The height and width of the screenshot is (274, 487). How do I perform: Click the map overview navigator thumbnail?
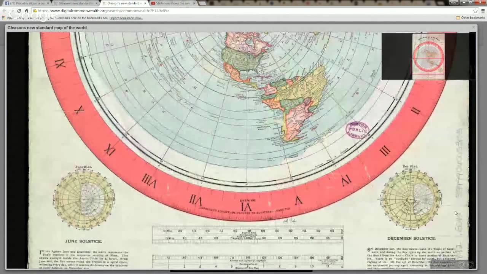coord(428,56)
